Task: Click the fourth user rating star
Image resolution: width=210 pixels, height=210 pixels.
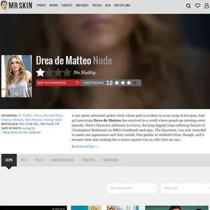Action: (135, 83)
